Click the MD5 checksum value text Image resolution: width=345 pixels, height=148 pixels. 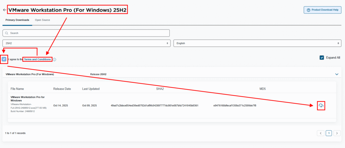pyautogui.click(x=234, y=106)
